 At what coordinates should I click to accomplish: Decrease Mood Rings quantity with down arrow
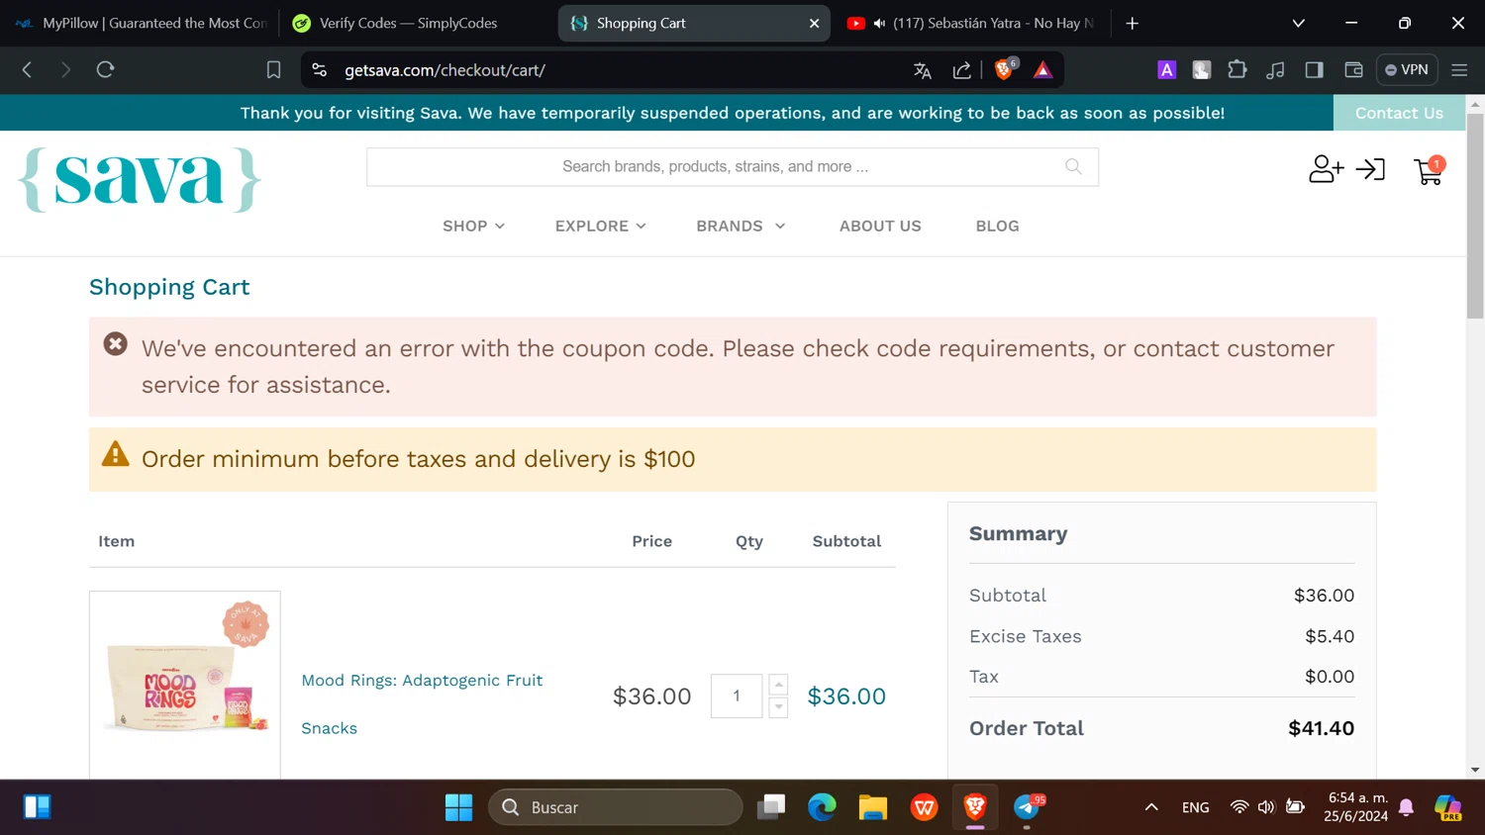coord(778,707)
